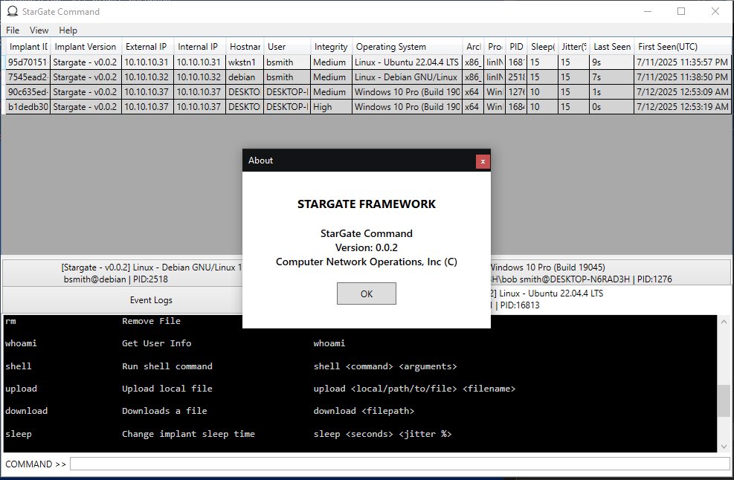734x480 pixels.
Task: Click the console scrollbar thumb
Action: click(x=724, y=400)
